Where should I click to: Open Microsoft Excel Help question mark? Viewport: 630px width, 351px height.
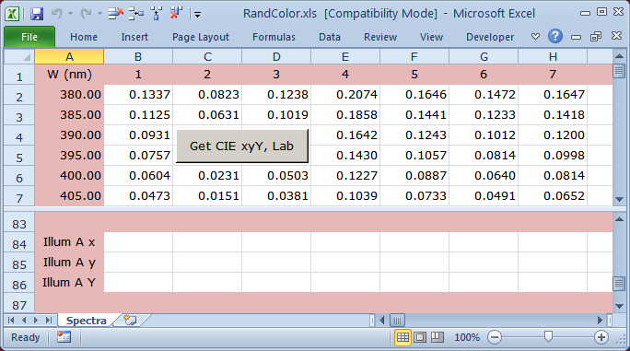(554, 36)
